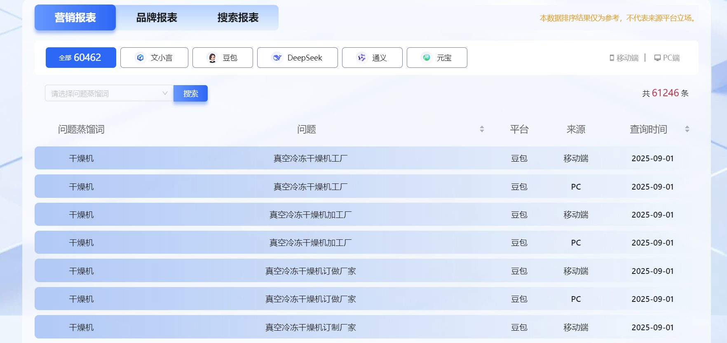Click 2025-09-01 date in the first row
Screen dimensions: 727x343
[652, 158]
